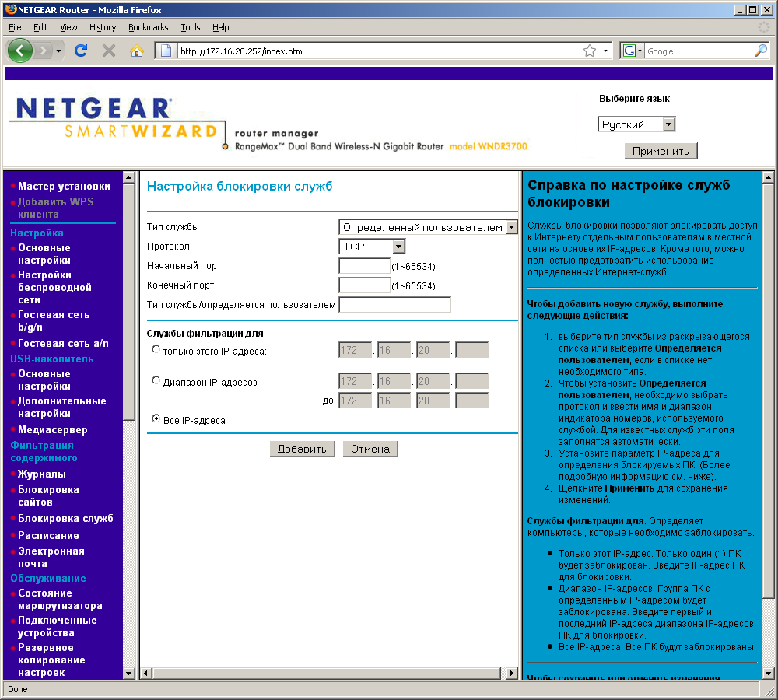Open the View menu

click(x=68, y=27)
